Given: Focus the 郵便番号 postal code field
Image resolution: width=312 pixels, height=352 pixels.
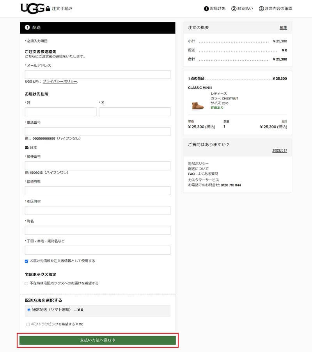Looking at the screenshot, I should click(x=97, y=166).
